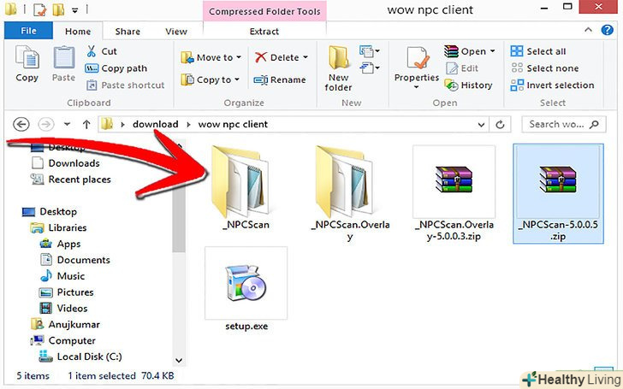Open the Videos library
This screenshot has width=623, height=389.
63,308
